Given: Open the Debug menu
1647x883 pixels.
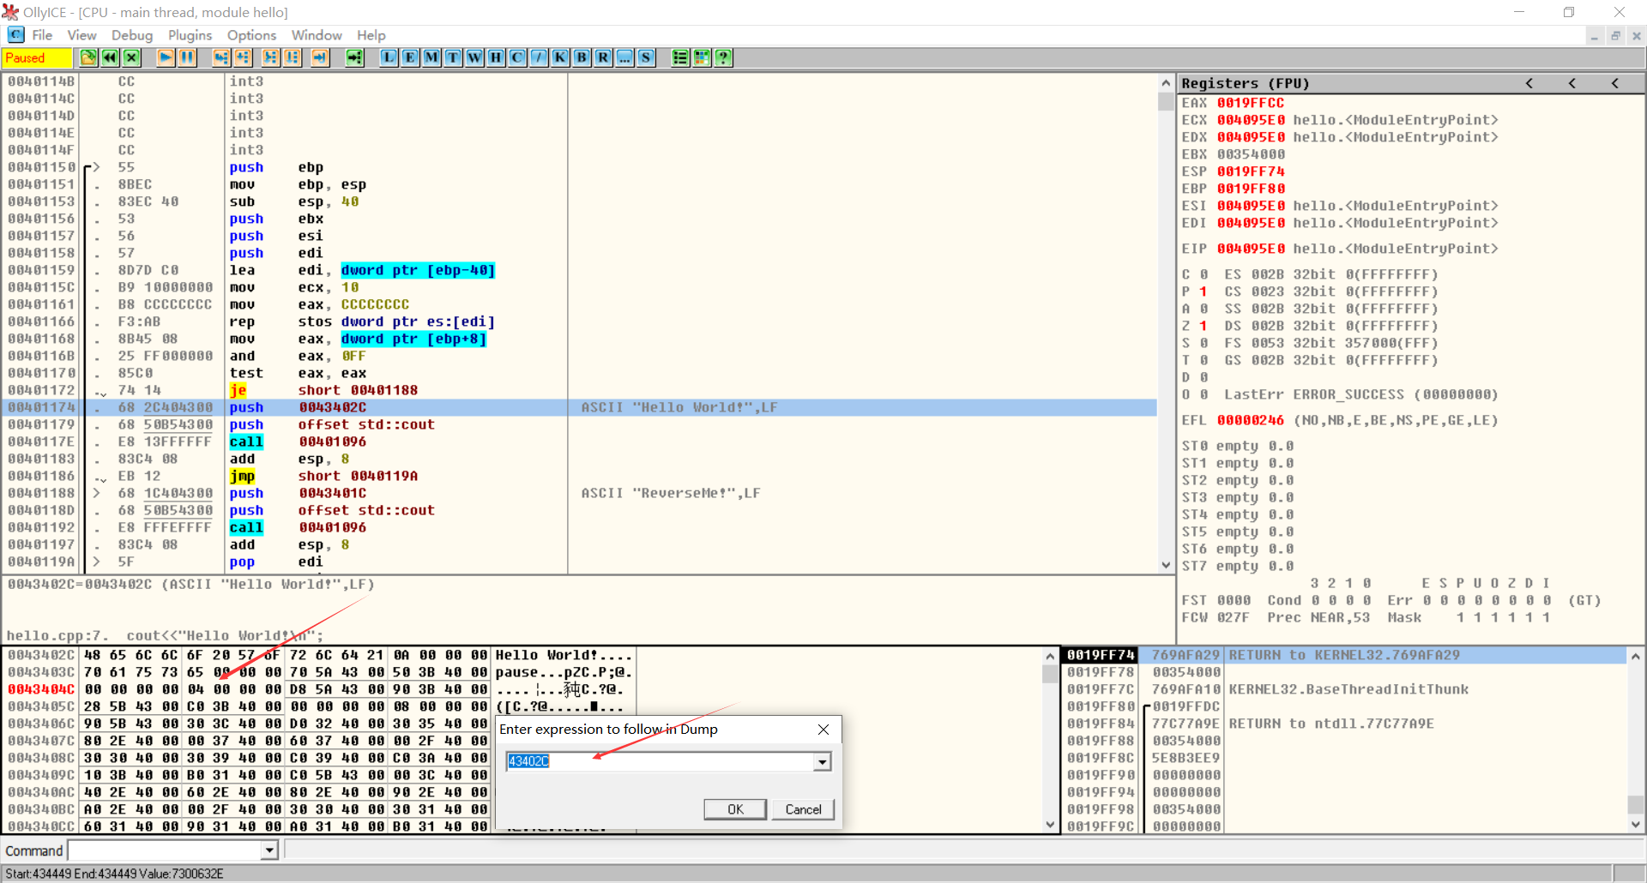Looking at the screenshot, I should click(x=131, y=35).
